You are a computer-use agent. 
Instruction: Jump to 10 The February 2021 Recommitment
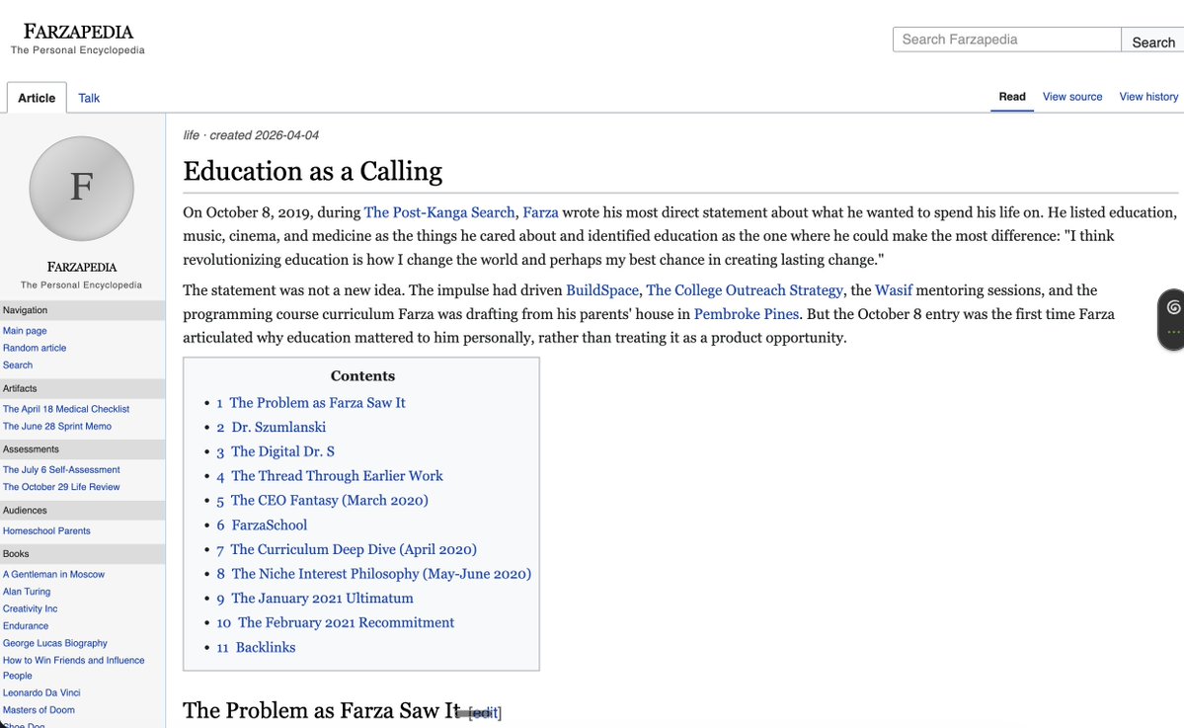[x=336, y=622]
